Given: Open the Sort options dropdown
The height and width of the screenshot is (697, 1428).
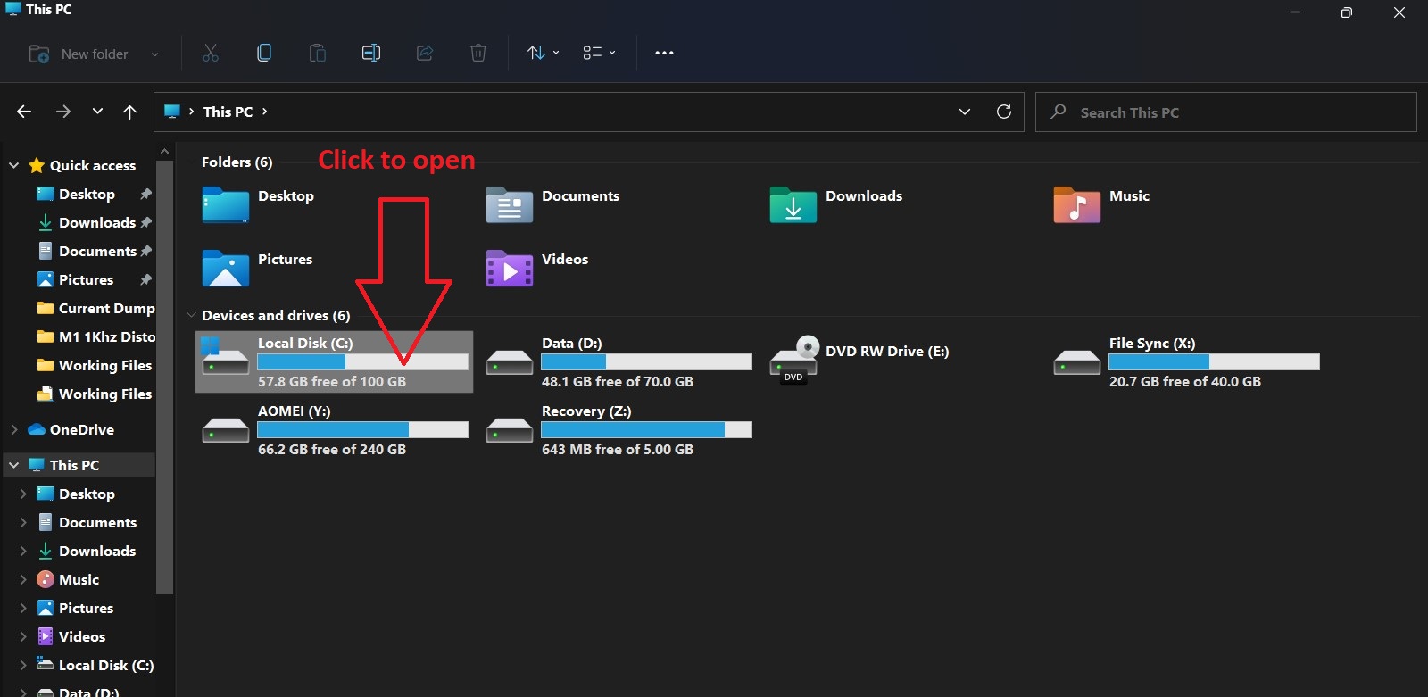Looking at the screenshot, I should click(543, 54).
